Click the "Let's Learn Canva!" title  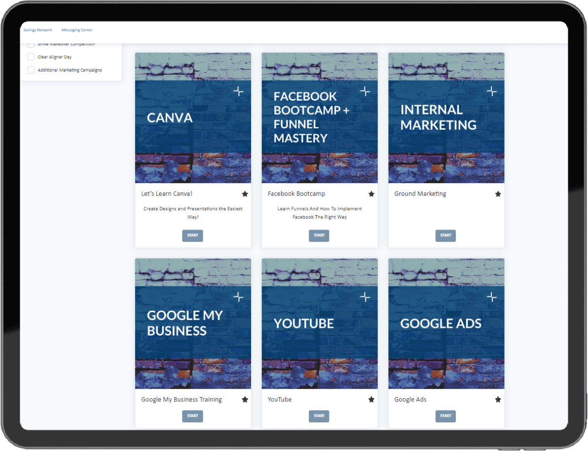tap(167, 194)
